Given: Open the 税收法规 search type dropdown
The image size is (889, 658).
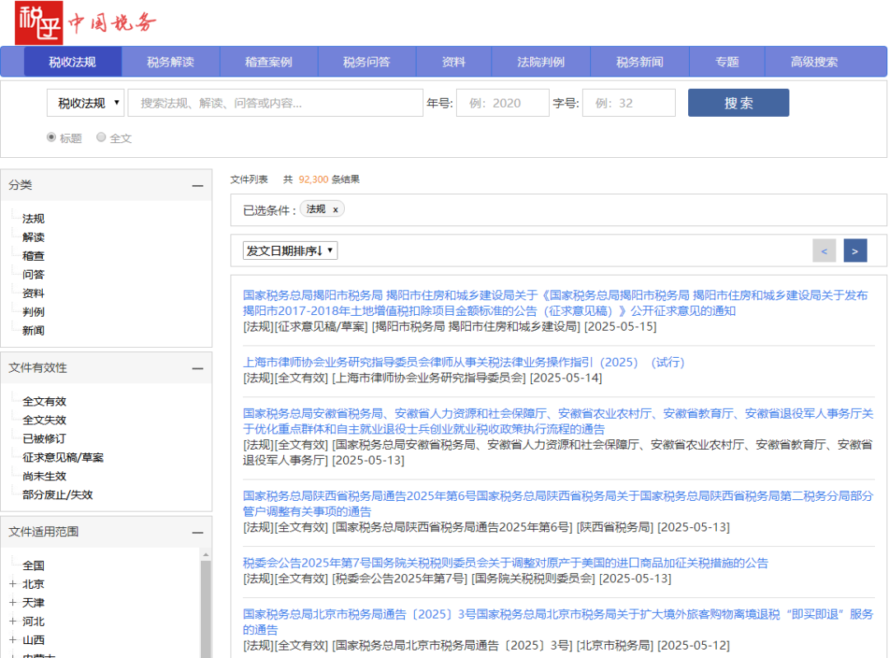Looking at the screenshot, I should click(86, 103).
